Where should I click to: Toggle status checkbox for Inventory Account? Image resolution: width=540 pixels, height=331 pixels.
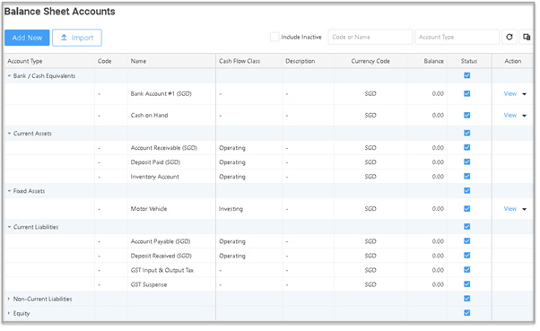point(467,177)
